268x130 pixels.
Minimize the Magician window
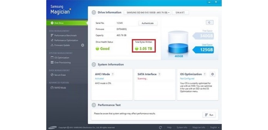point(209,2)
